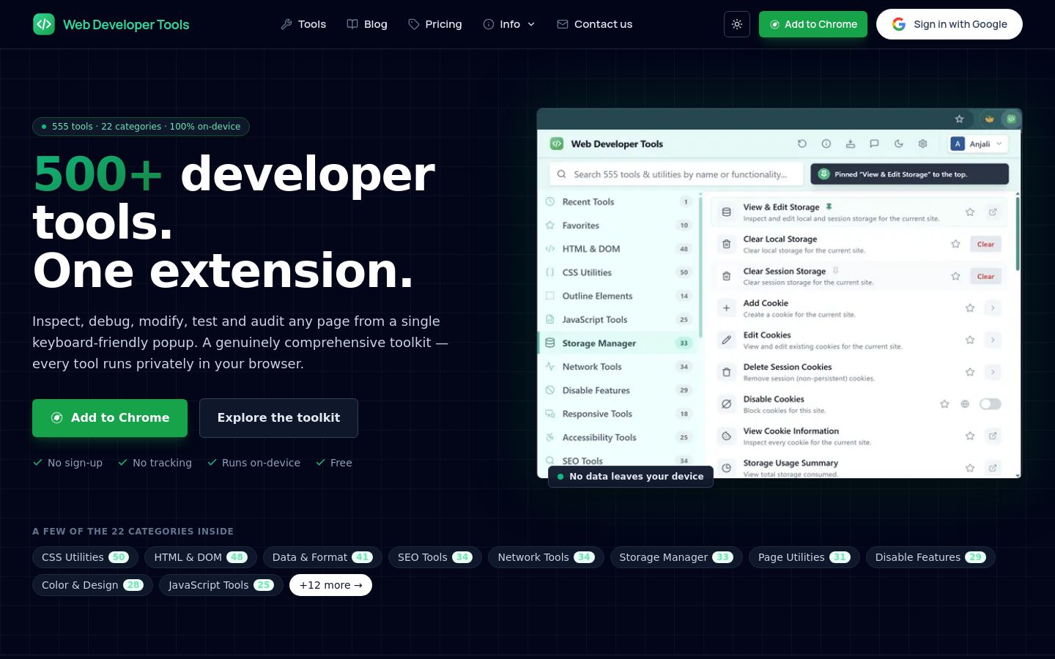Select the SEO Tools category chip
This screenshot has height=659, width=1055.
pos(435,557)
